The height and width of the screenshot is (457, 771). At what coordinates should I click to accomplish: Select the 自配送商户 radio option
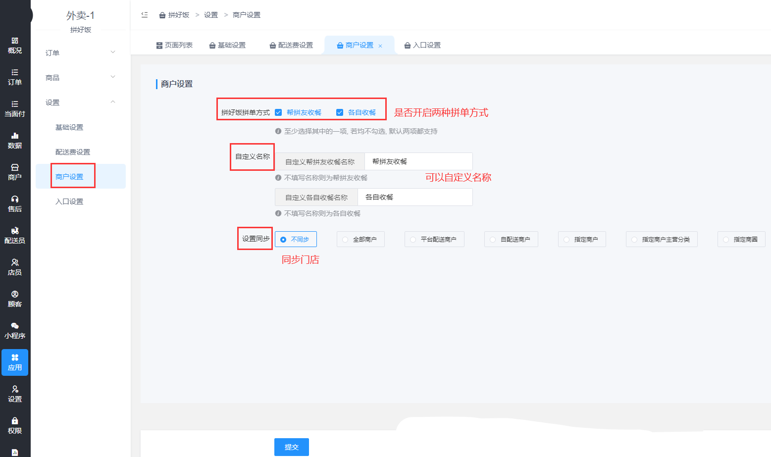click(x=511, y=239)
